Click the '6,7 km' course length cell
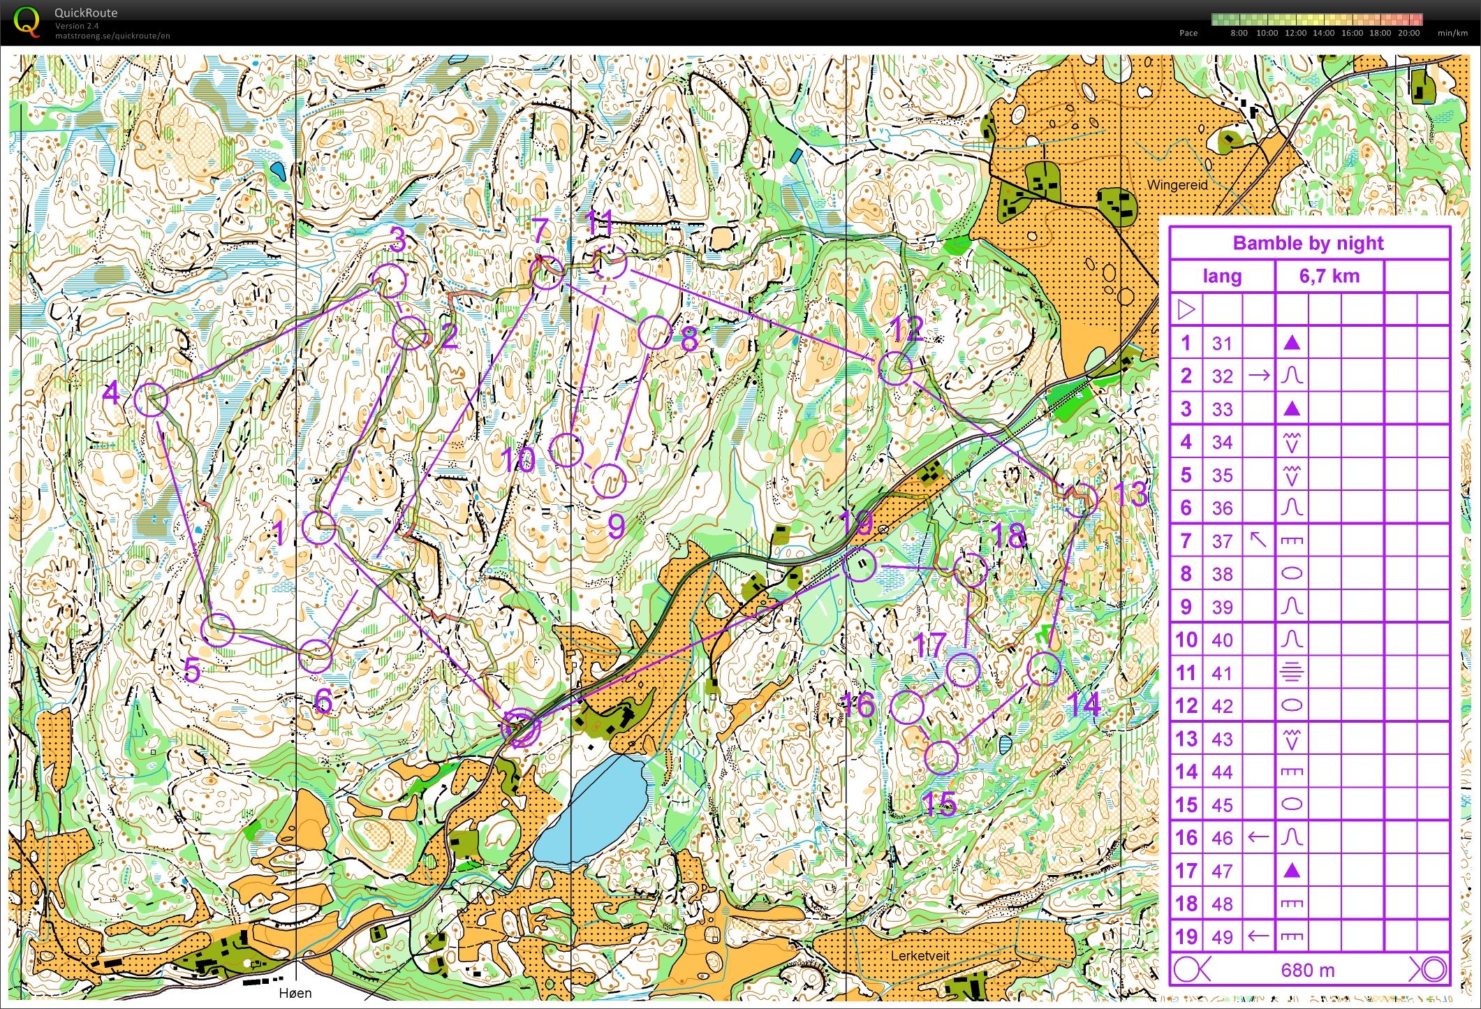Viewport: 1481px width, 1009px height. (x=1329, y=276)
